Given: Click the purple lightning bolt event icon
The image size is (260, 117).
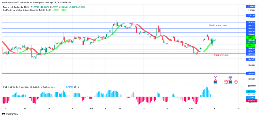Looking at the screenshot, I should click(215, 78).
